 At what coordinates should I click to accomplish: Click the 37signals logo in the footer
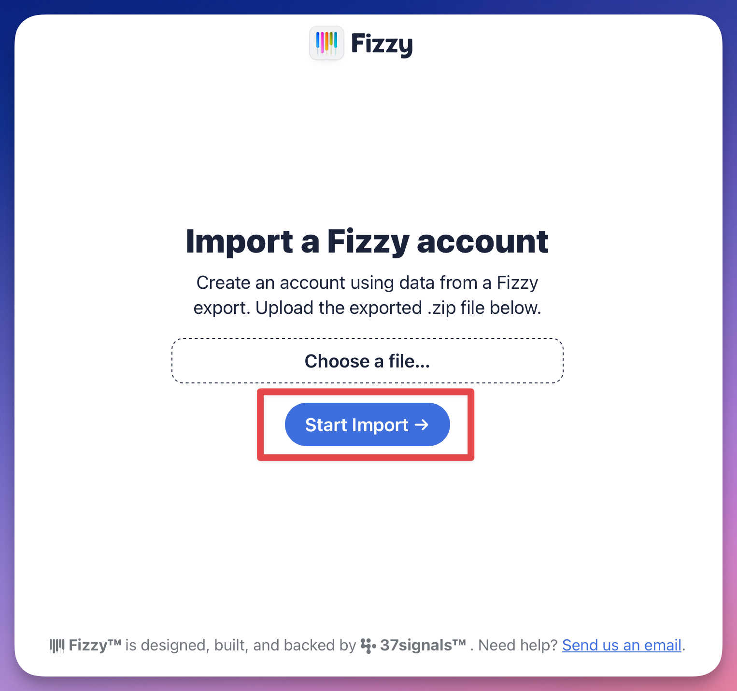(368, 645)
